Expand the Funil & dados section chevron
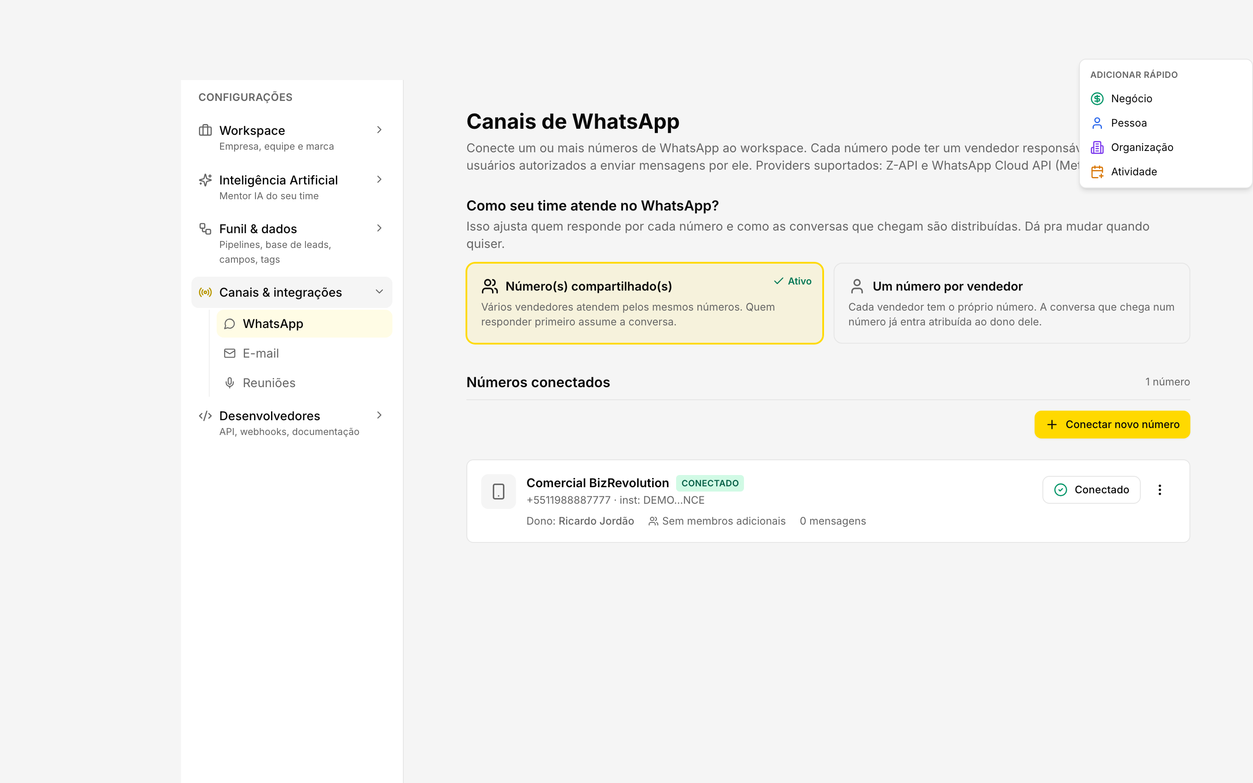This screenshot has width=1253, height=783. click(379, 228)
